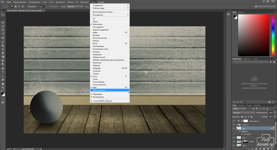Open the Фильтр menu in menu bar

70,2
